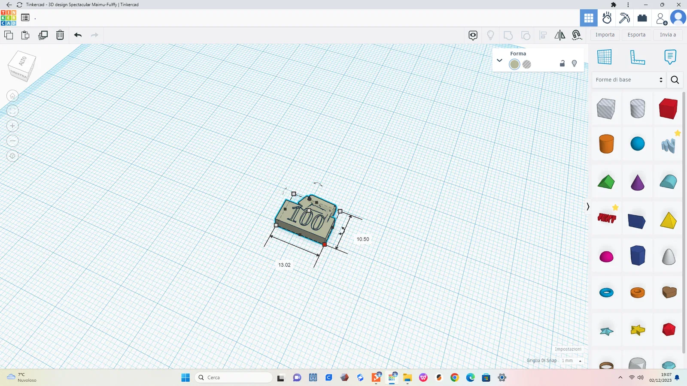Click the Copy icon in the toolbar
Screen dimensions: 687x386
pyautogui.click(x=9, y=35)
